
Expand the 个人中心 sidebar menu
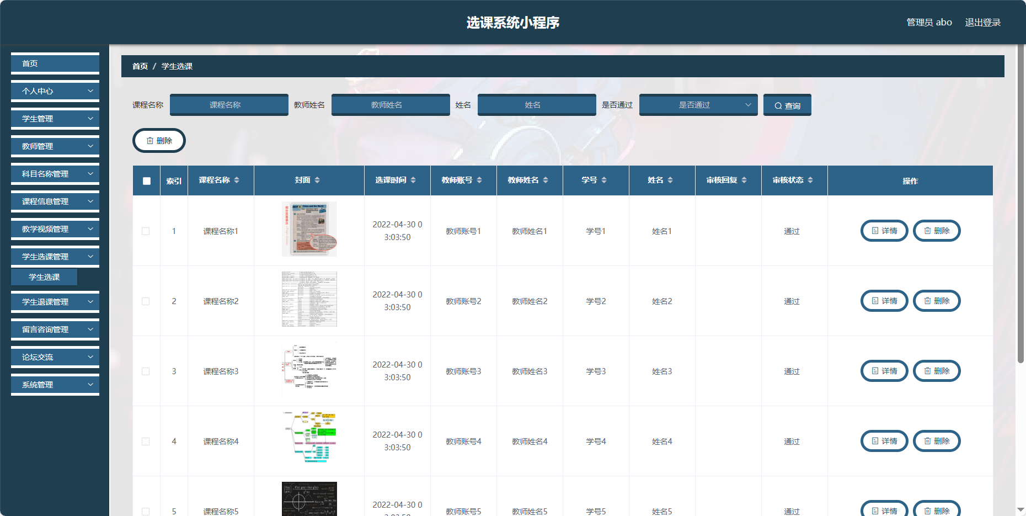pos(55,91)
